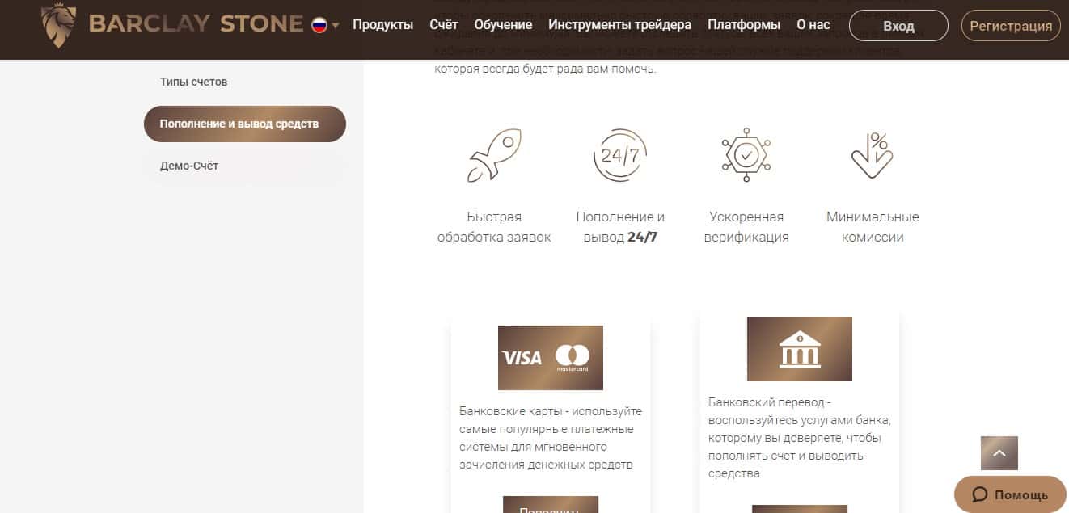The image size is (1069, 513).
Task: Click the Barclay Stone lion logo
Action: pyautogui.click(x=58, y=25)
